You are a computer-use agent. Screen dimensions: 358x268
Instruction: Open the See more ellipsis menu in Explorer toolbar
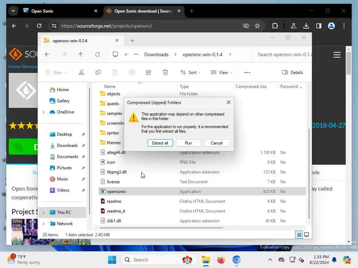click(x=247, y=73)
